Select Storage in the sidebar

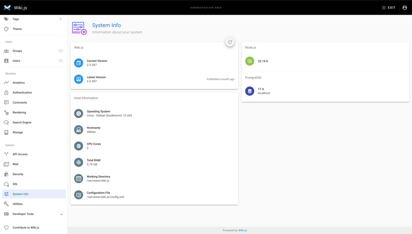(x=18, y=133)
